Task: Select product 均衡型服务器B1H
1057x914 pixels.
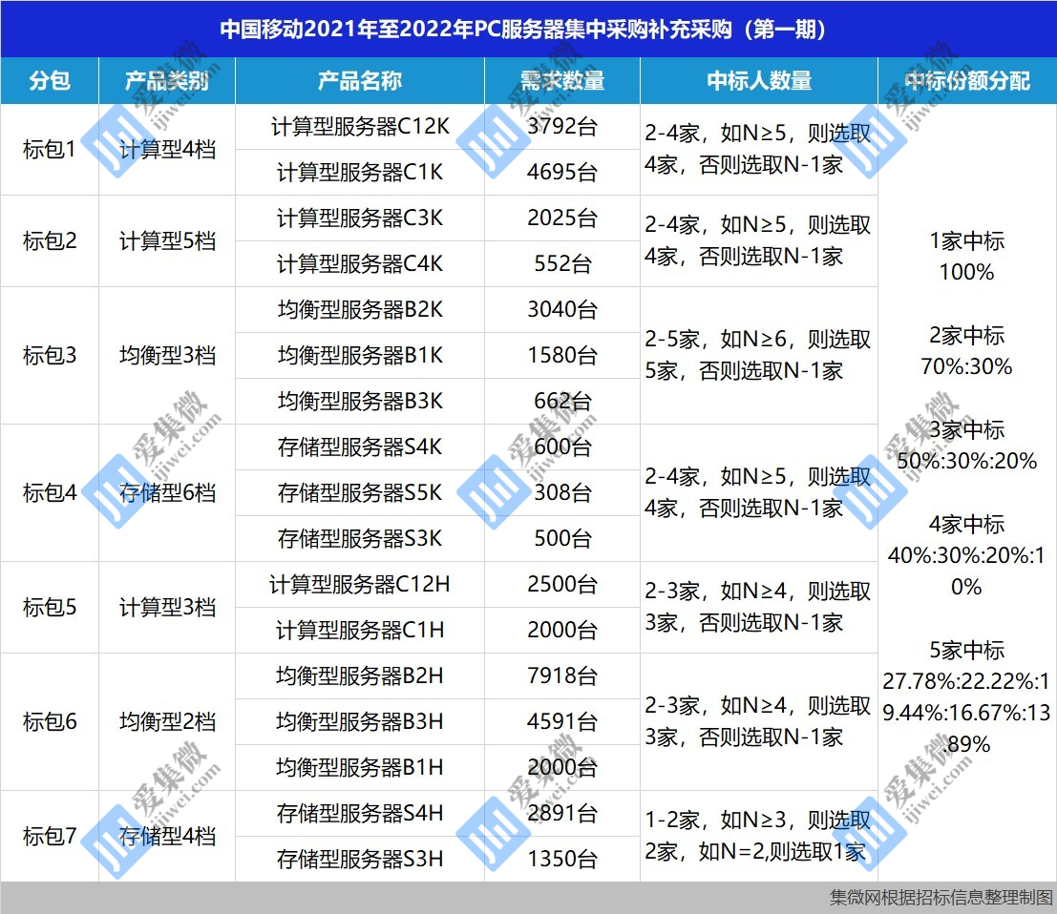Action: click(x=360, y=767)
